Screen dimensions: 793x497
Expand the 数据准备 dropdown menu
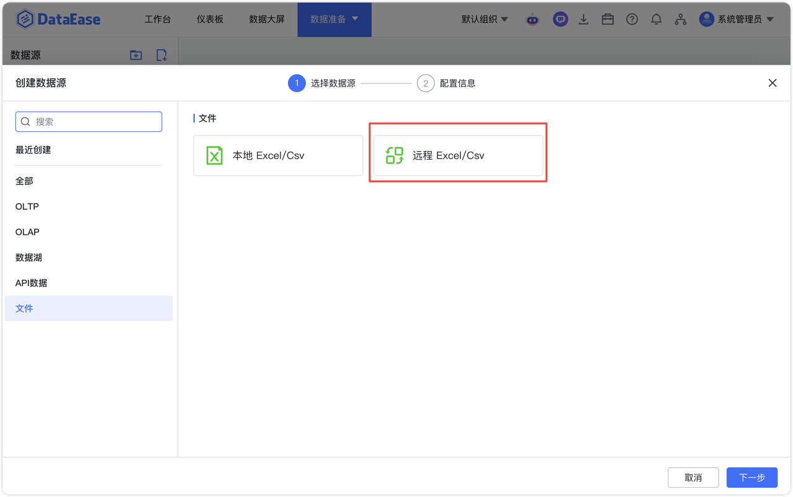coord(335,19)
